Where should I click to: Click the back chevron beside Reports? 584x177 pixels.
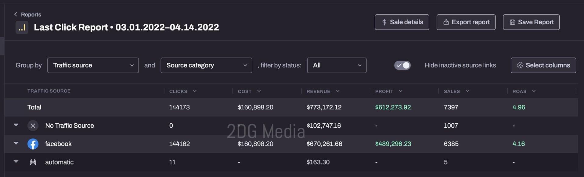(x=16, y=14)
